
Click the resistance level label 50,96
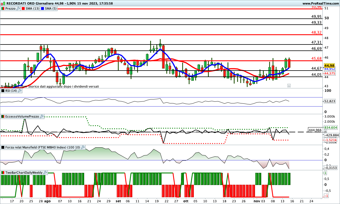[316, 7]
